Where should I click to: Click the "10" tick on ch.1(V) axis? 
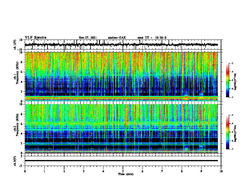click(x=21, y=40)
